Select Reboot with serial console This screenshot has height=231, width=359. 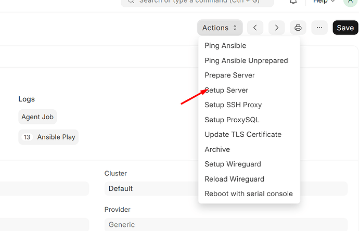(x=249, y=194)
